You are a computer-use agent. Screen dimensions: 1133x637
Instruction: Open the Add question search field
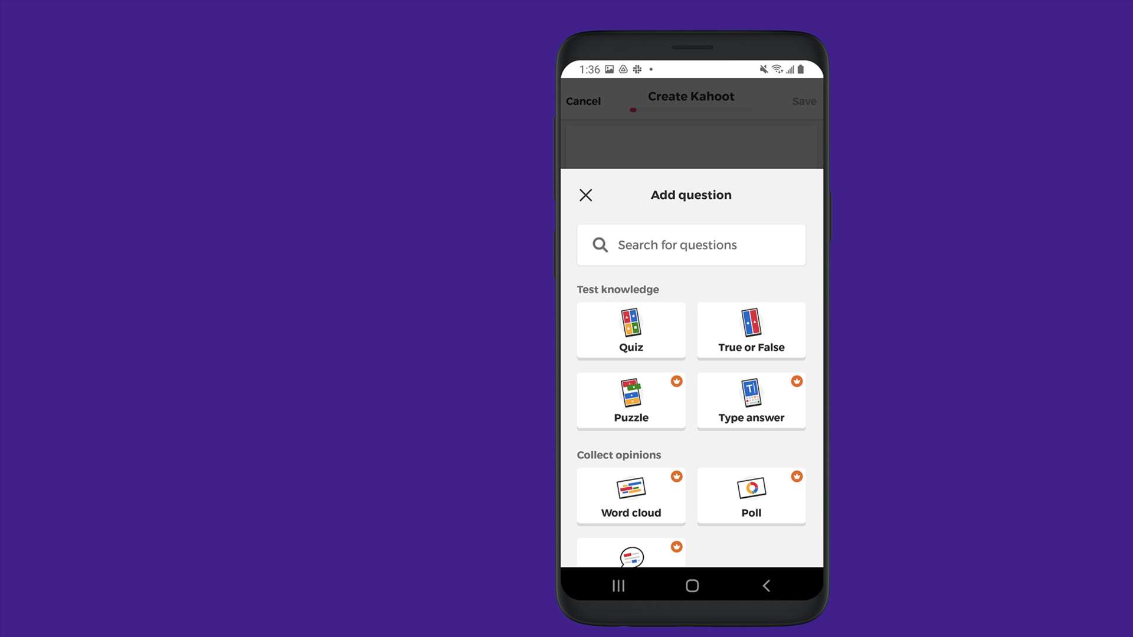click(690, 244)
